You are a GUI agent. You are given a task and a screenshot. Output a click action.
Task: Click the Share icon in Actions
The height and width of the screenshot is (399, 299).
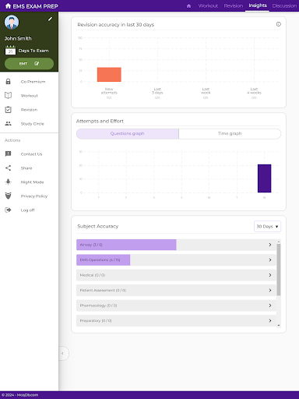(x=8, y=168)
